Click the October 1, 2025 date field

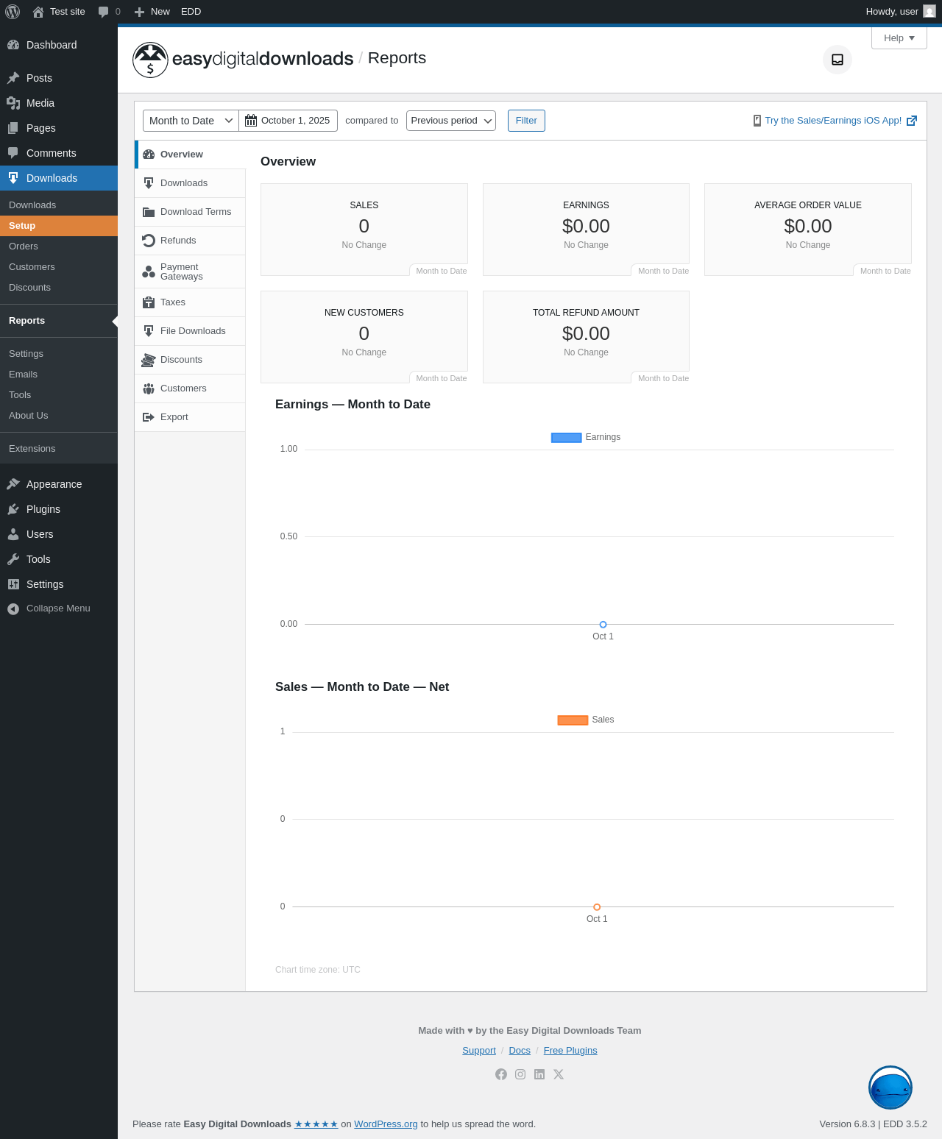[x=288, y=121]
